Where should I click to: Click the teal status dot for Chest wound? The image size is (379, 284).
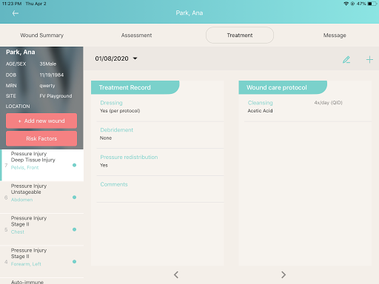(74, 229)
